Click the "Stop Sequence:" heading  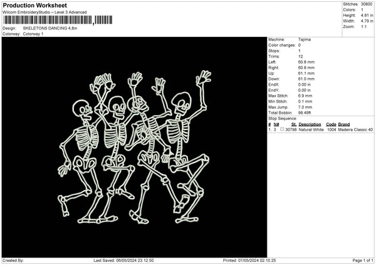[x=283, y=119]
